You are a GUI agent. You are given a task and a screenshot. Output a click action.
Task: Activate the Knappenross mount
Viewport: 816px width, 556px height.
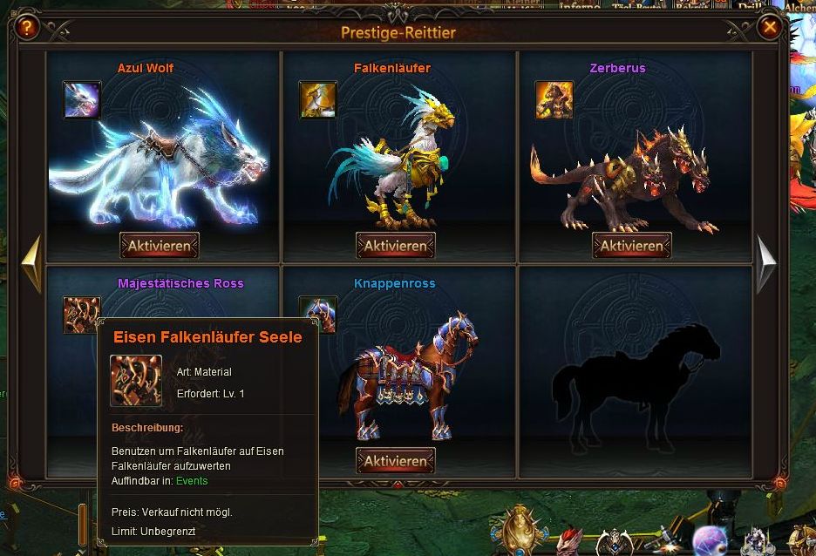point(396,461)
